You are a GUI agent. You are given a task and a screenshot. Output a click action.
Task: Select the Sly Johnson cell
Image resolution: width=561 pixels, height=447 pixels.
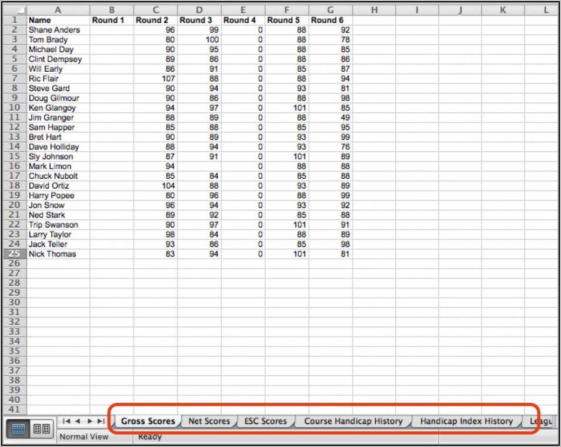58,156
